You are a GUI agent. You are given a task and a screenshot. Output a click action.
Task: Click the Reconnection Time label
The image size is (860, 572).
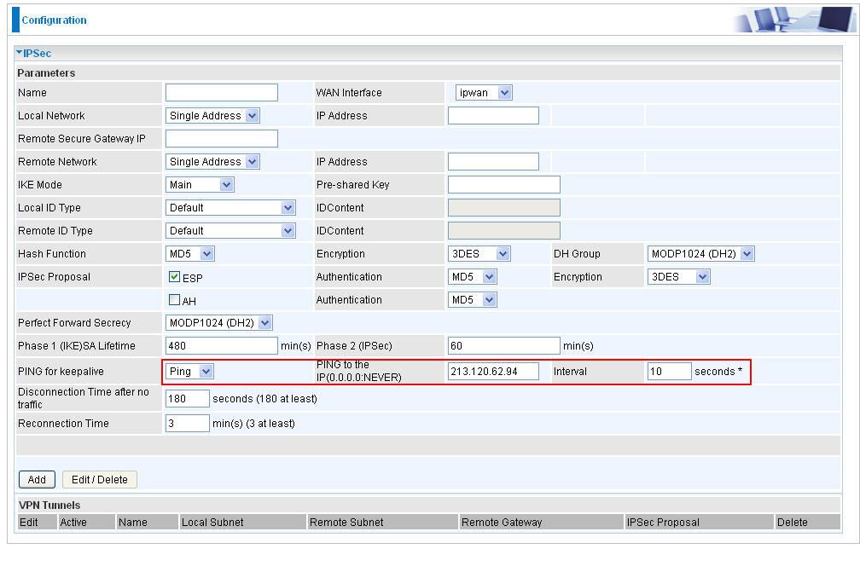[x=64, y=423]
